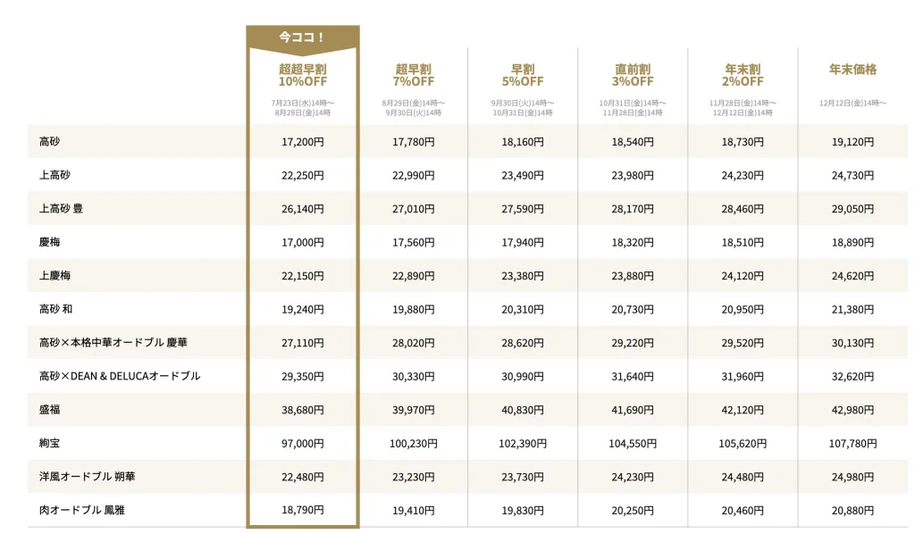
Task: Click the 97,000円 price for 絢宝
Action: tap(302, 443)
